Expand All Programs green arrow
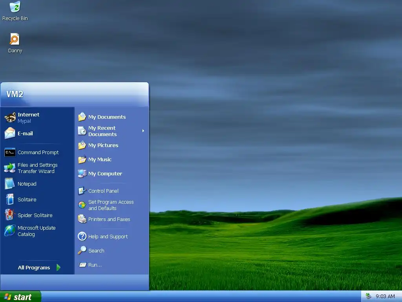Image resolution: width=402 pixels, height=302 pixels. [x=58, y=267]
